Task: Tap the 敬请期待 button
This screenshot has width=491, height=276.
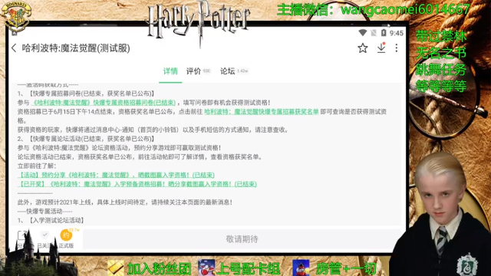Action: pyautogui.click(x=242, y=239)
